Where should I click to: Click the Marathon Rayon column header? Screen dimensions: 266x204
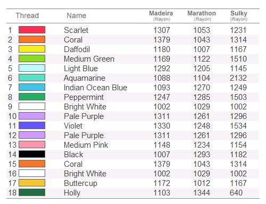pyautogui.click(x=202, y=15)
